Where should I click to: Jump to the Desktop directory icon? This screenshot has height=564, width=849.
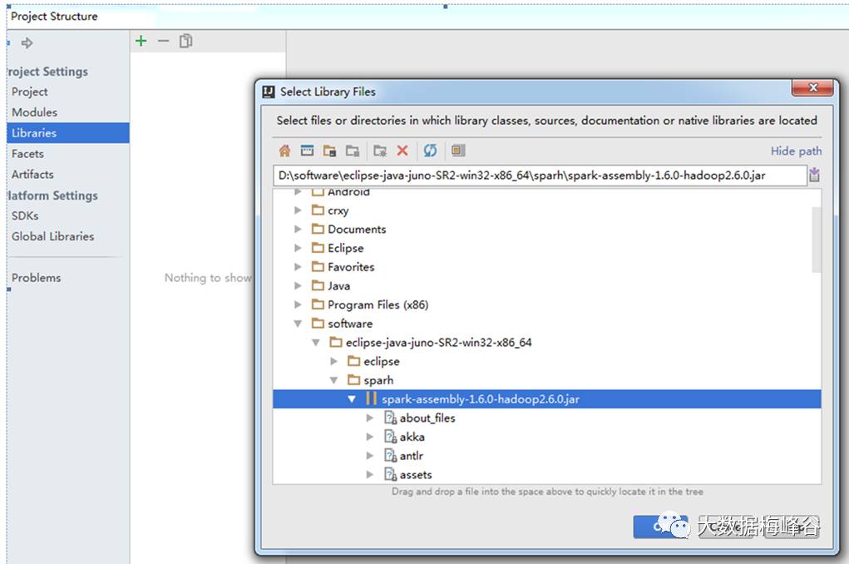(x=307, y=151)
